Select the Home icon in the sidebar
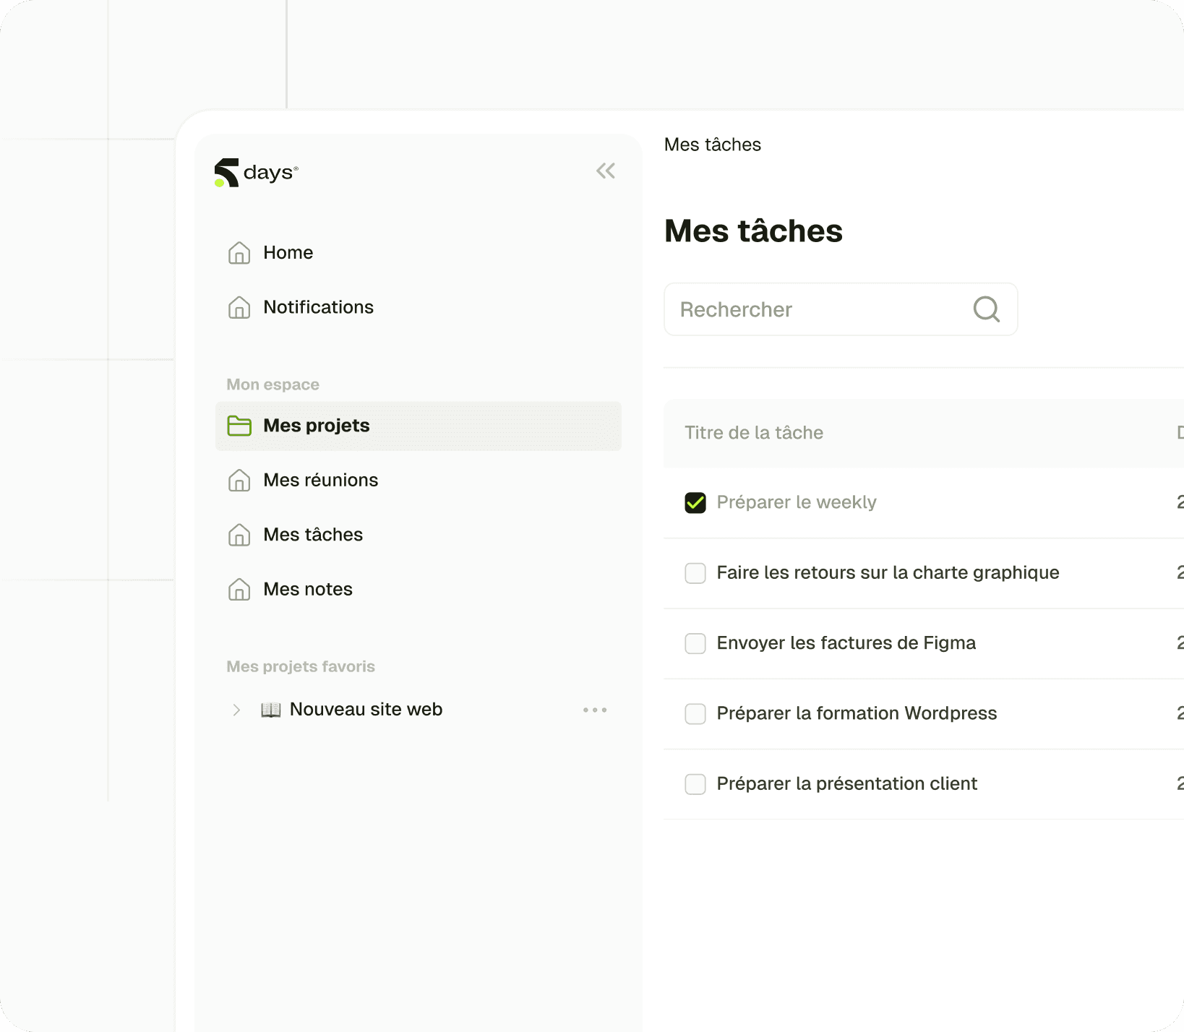 (239, 252)
